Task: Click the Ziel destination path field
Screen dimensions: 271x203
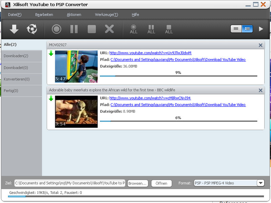Action: click(70, 183)
